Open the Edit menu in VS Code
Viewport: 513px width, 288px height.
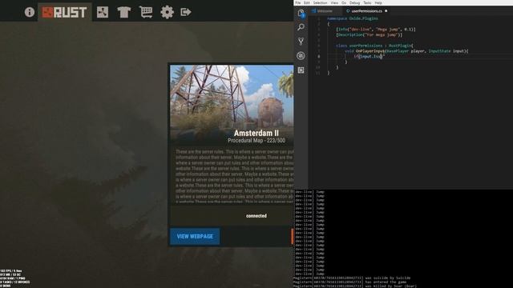pyautogui.click(x=306, y=2)
